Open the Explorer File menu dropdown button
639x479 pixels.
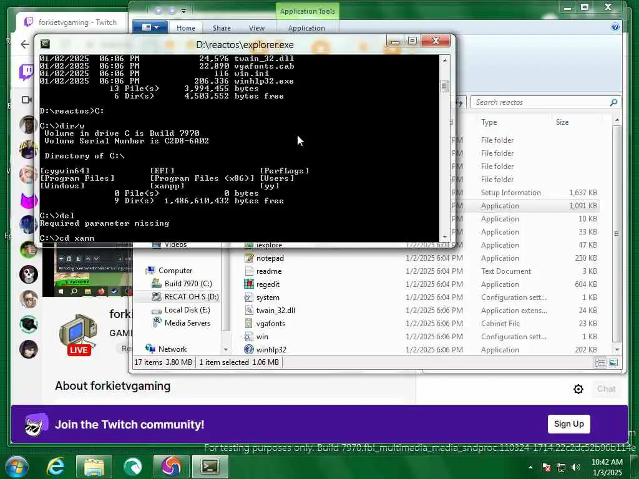coord(150,27)
